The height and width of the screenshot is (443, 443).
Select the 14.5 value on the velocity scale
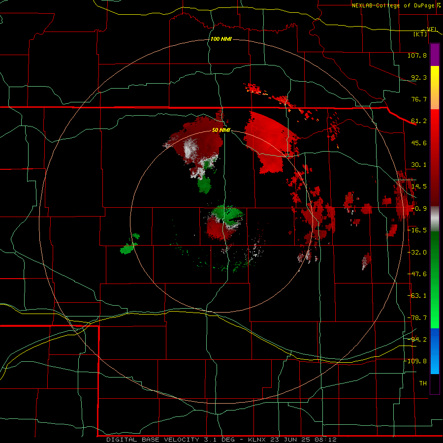click(419, 187)
